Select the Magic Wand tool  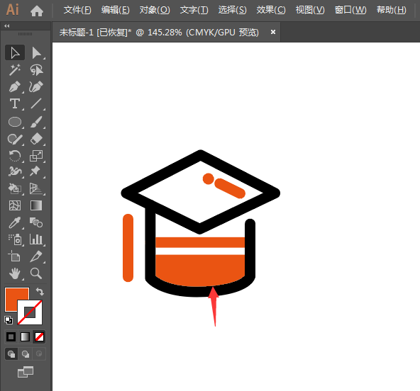coord(15,70)
